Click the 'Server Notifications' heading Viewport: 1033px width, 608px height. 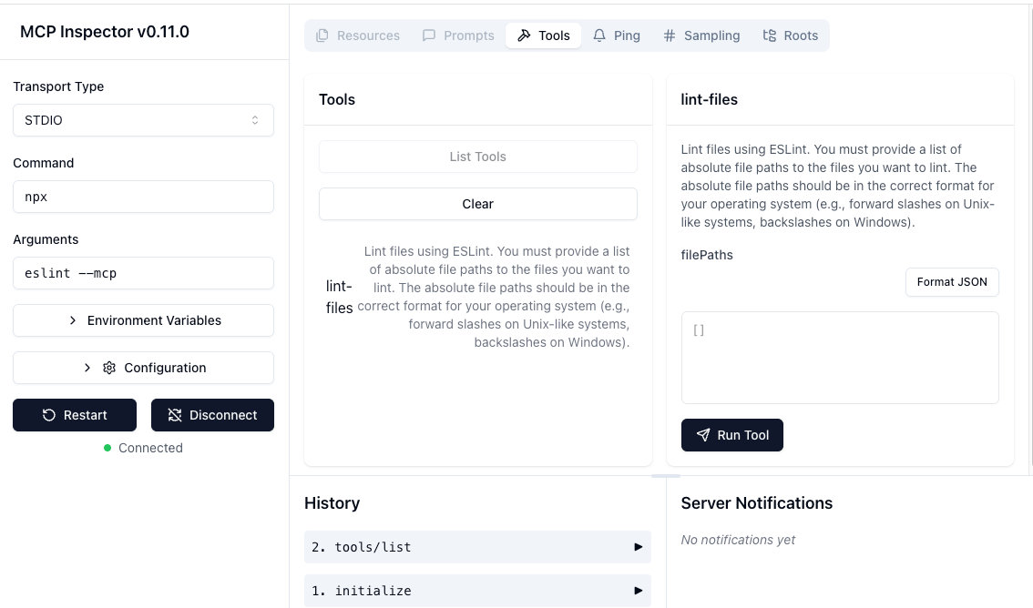[x=756, y=502]
